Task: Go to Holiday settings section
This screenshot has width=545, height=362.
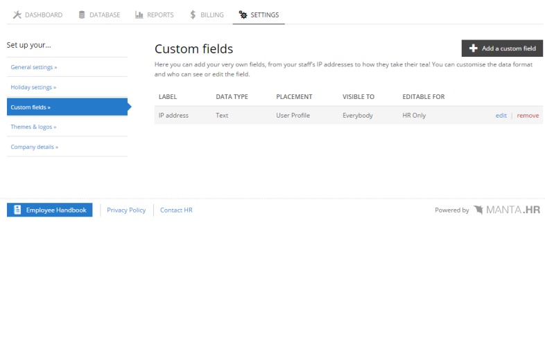Action: pos(33,87)
